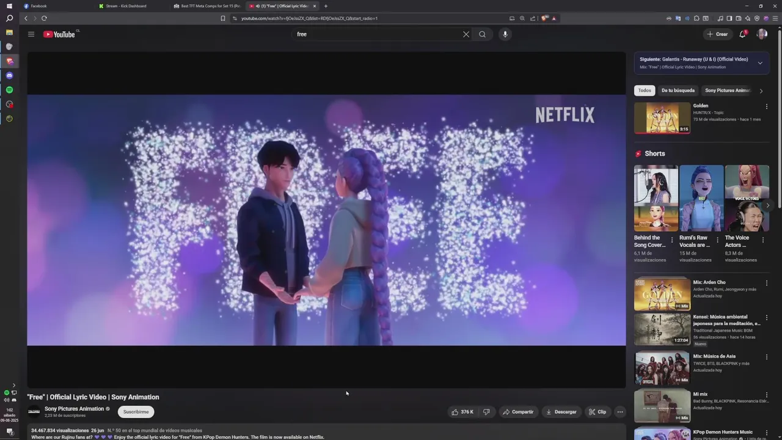The image size is (782, 440).
Task: Start voice search with the microphone
Action: pos(505,34)
